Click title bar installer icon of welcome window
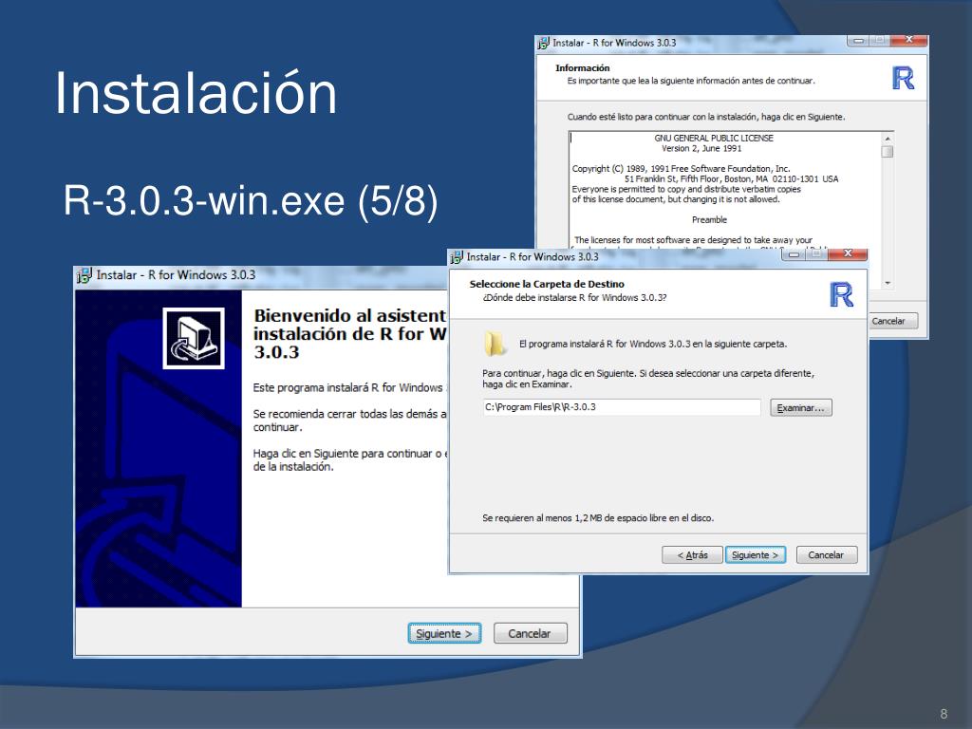This screenshot has height=729, width=972. pyautogui.click(x=84, y=275)
